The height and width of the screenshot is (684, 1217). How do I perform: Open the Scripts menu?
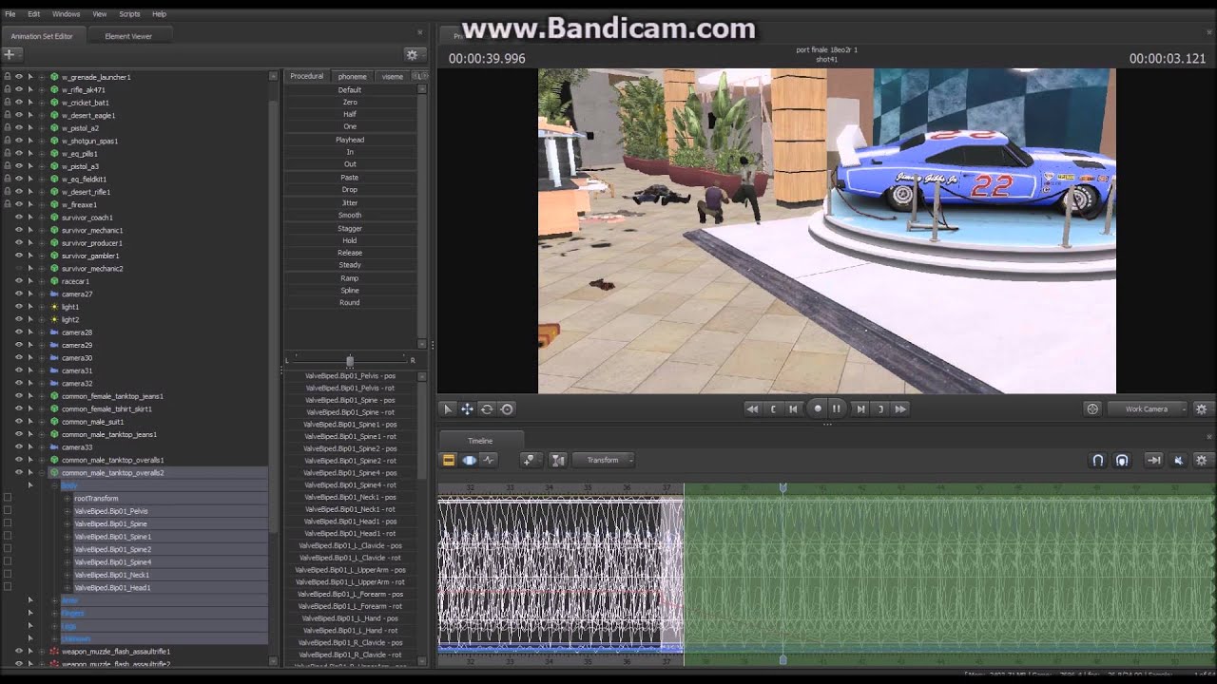pyautogui.click(x=129, y=14)
